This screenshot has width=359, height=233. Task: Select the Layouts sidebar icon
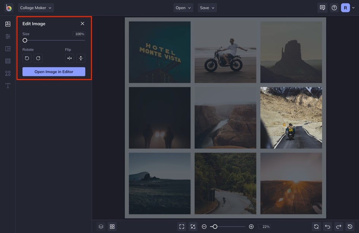pyautogui.click(x=8, y=49)
